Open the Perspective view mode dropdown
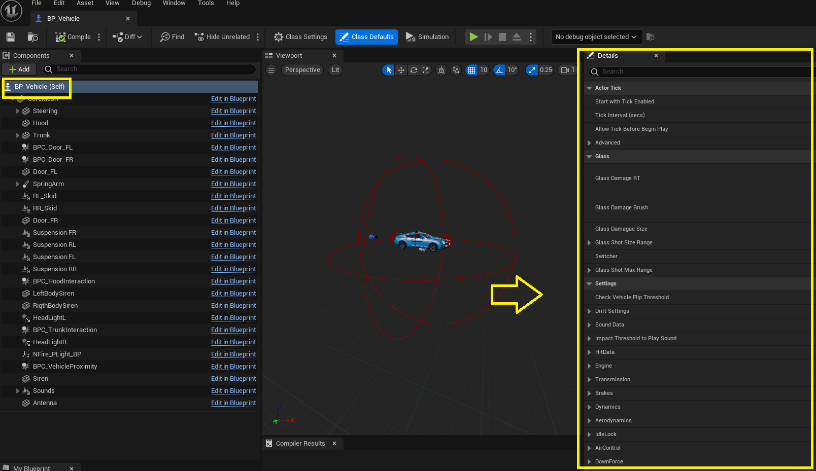The height and width of the screenshot is (471, 816). pyautogui.click(x=302, y=70)
